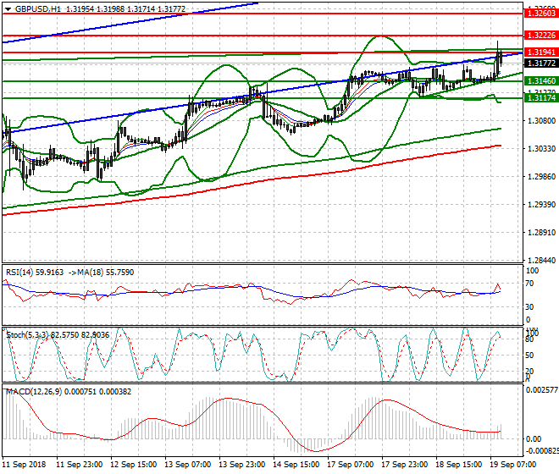This screenshot has width=559, height=474.
Task: Select the black 1.31772 current price label
Action: point(541,63)
